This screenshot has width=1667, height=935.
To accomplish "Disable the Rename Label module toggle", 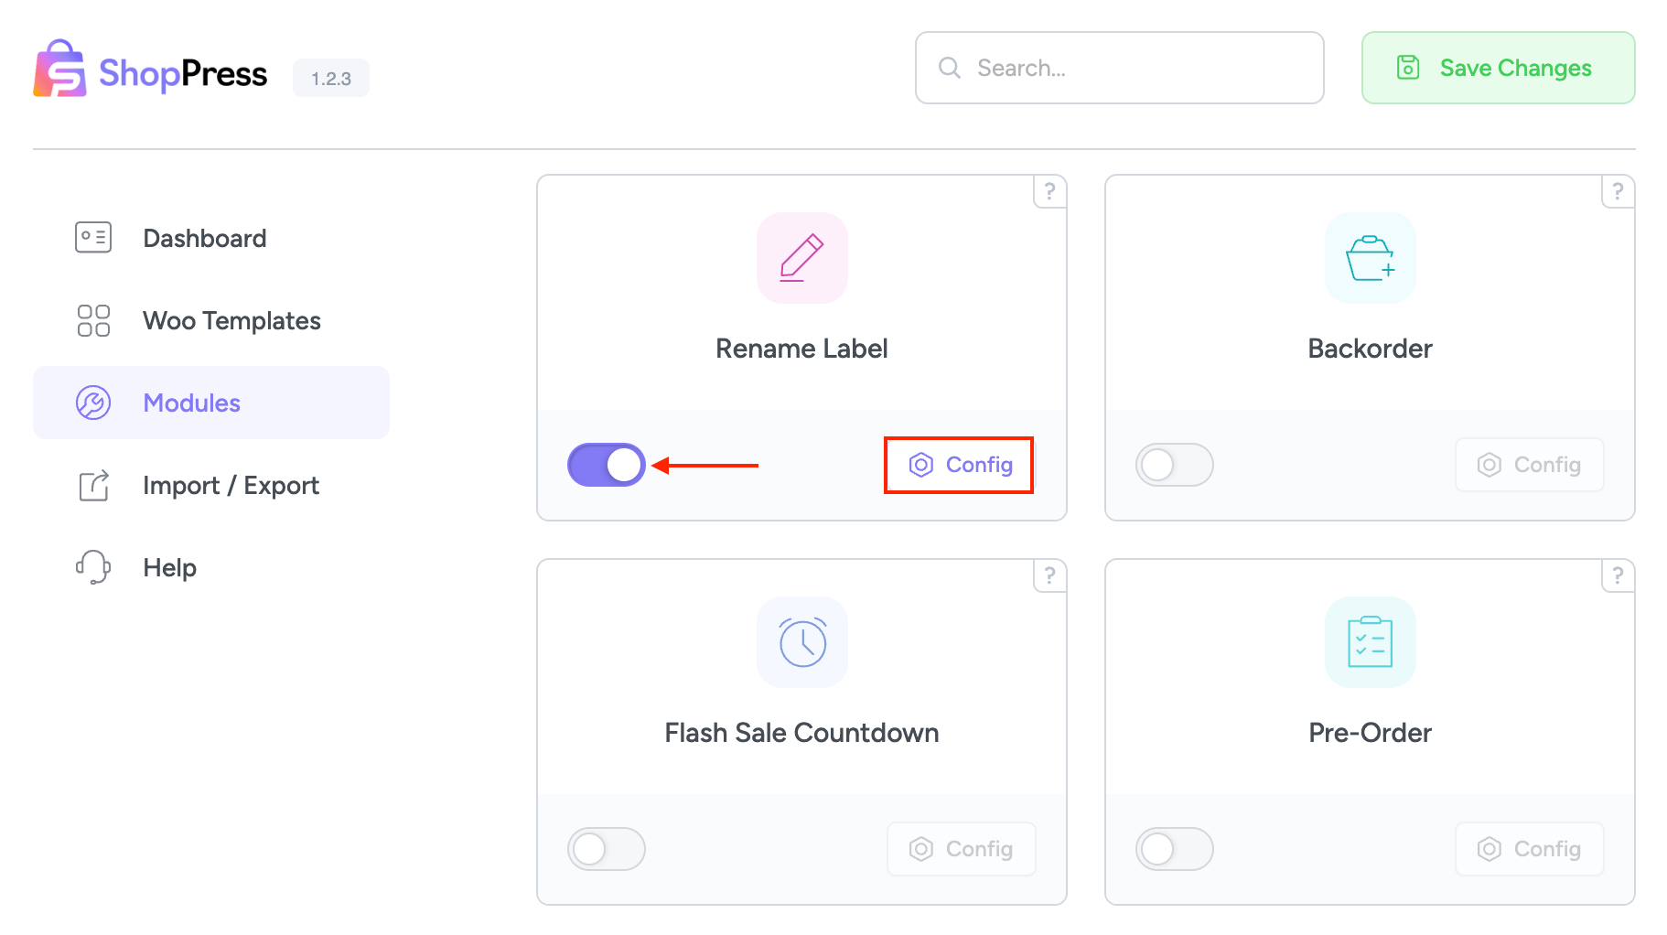I will (x=606, y=465).
